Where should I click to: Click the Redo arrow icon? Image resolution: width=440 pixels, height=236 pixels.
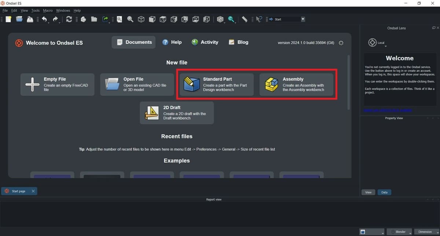(55, 19)
